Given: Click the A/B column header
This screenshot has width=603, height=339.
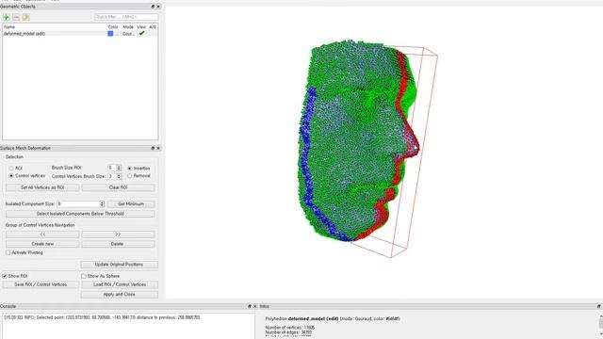Looking at the screenshot, I should [x=153, y=27].
